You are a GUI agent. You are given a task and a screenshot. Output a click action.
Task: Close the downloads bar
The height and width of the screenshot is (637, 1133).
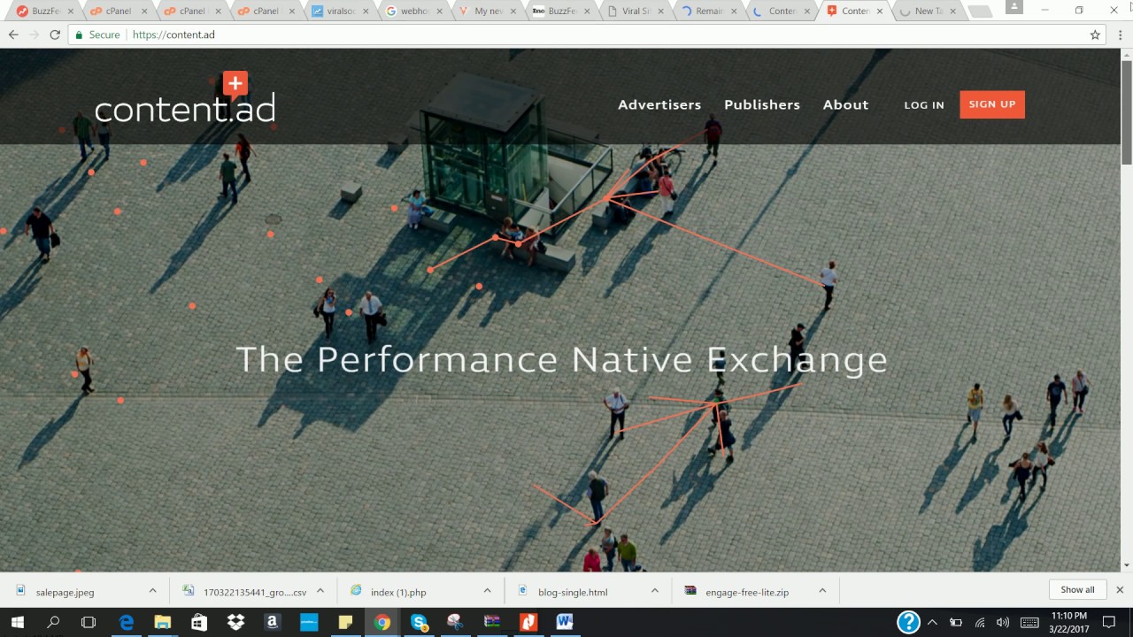1120,590
